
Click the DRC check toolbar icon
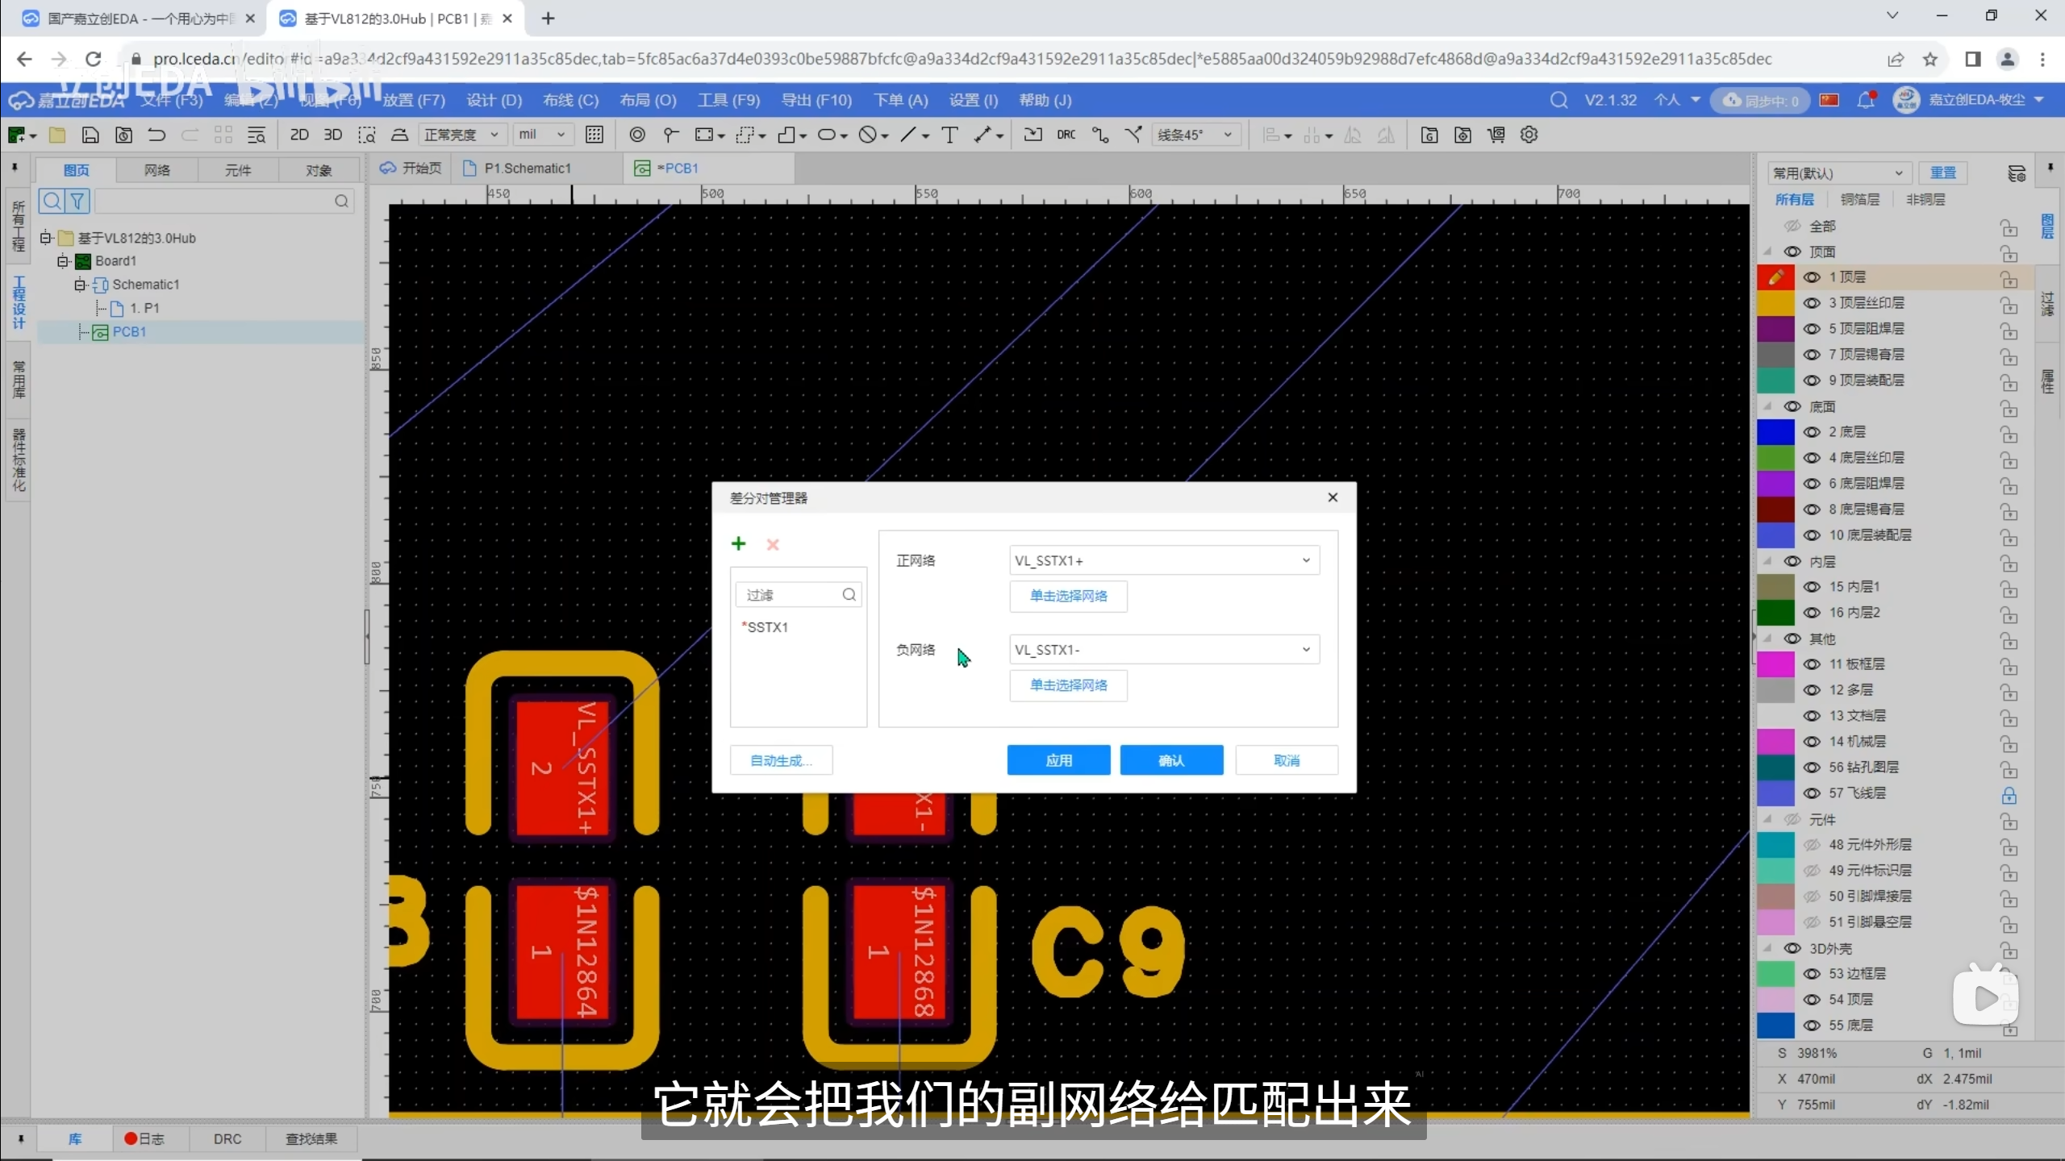pos(1066,135)
